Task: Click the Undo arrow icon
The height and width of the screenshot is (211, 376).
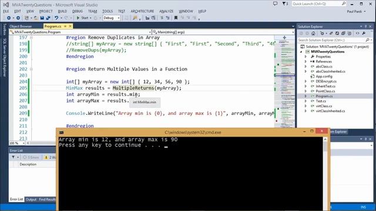Action: tap(56, 18)
